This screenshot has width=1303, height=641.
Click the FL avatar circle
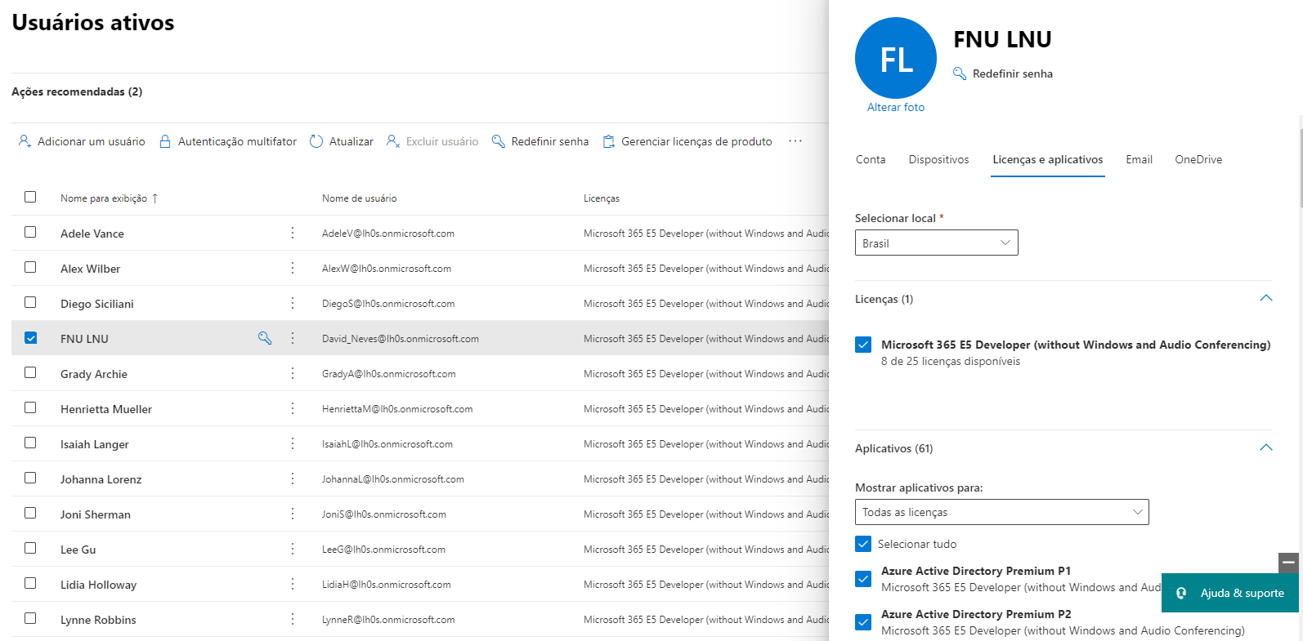896,58
